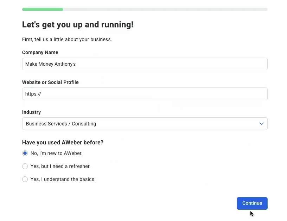Screen dimensions: 287x221
Task: Click the 'Business Services / Consulting' selected value
Action: (61, 124)
